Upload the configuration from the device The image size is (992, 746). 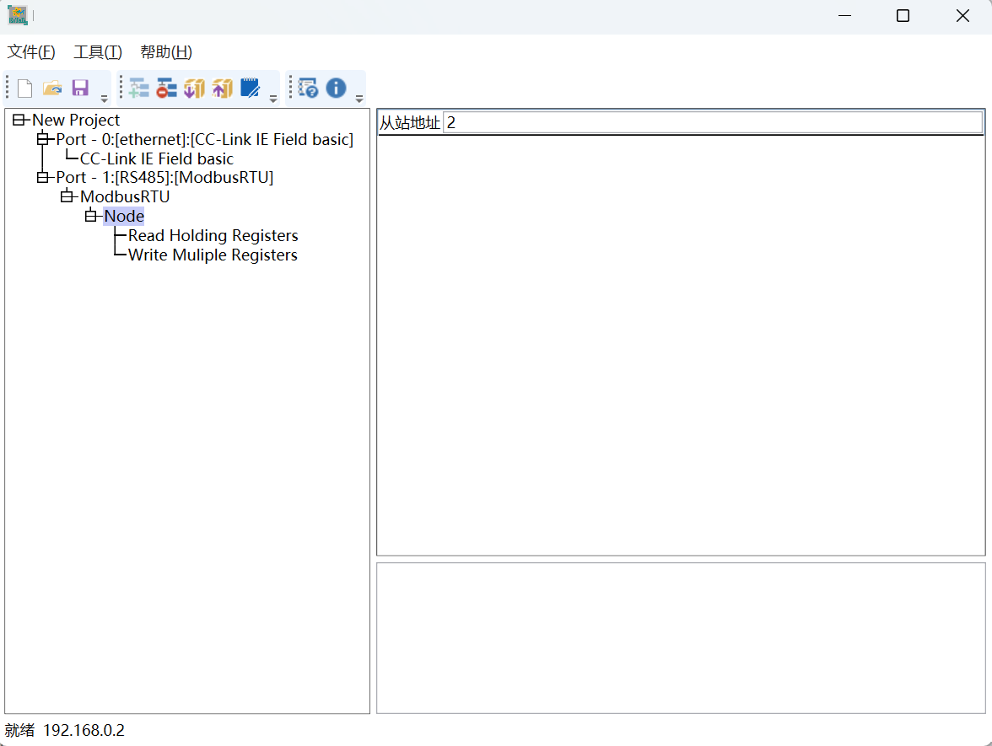click(x=222, y=88)
